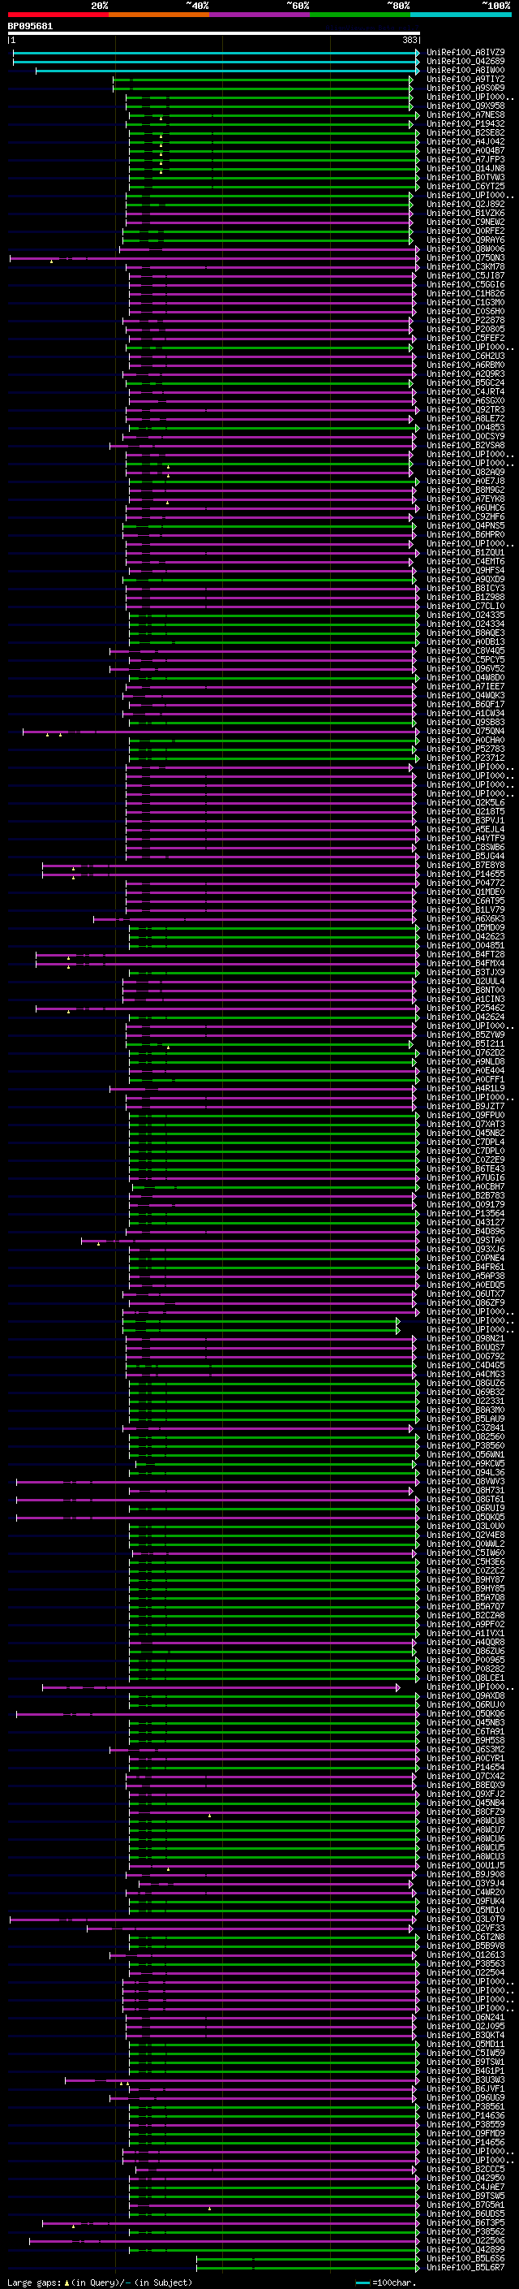The image size is (519, 2289).
Task: Click the query end position 383
Action: pyautogui.click(x=410, y=41)
